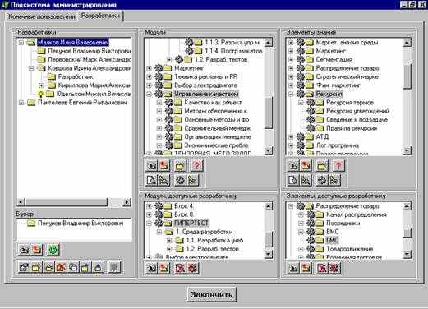Viewport: 428px width, 309px height.
Task: Select 1. Среда разработки in available modules
Action: [x=204, y=232]
